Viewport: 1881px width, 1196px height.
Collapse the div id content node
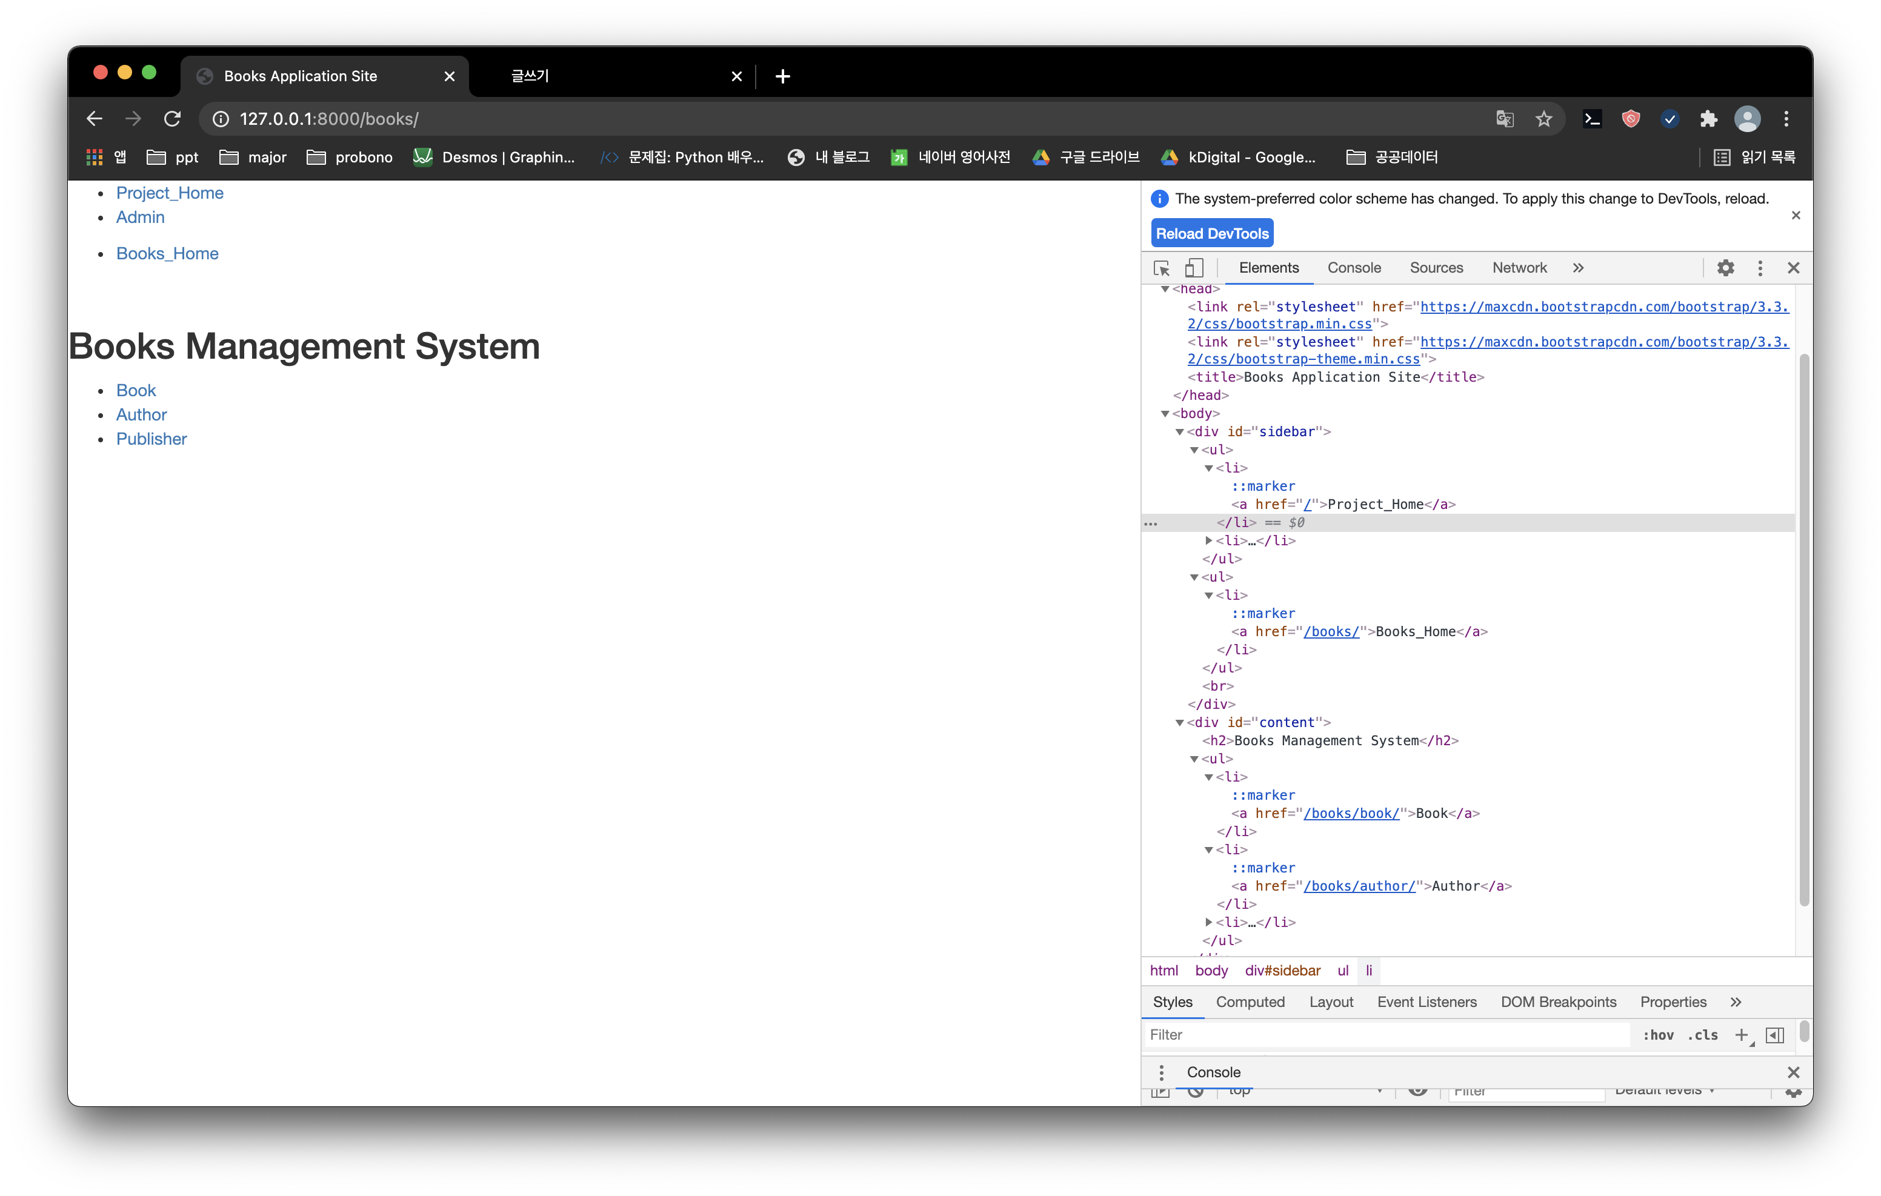(1179, 723)
